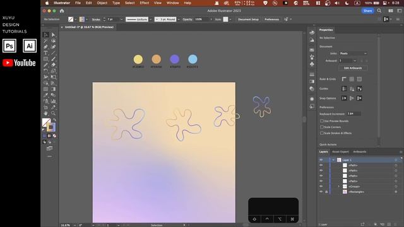
Task: Click Swap Fill and Stroke arrow
Action: point(54,120)
